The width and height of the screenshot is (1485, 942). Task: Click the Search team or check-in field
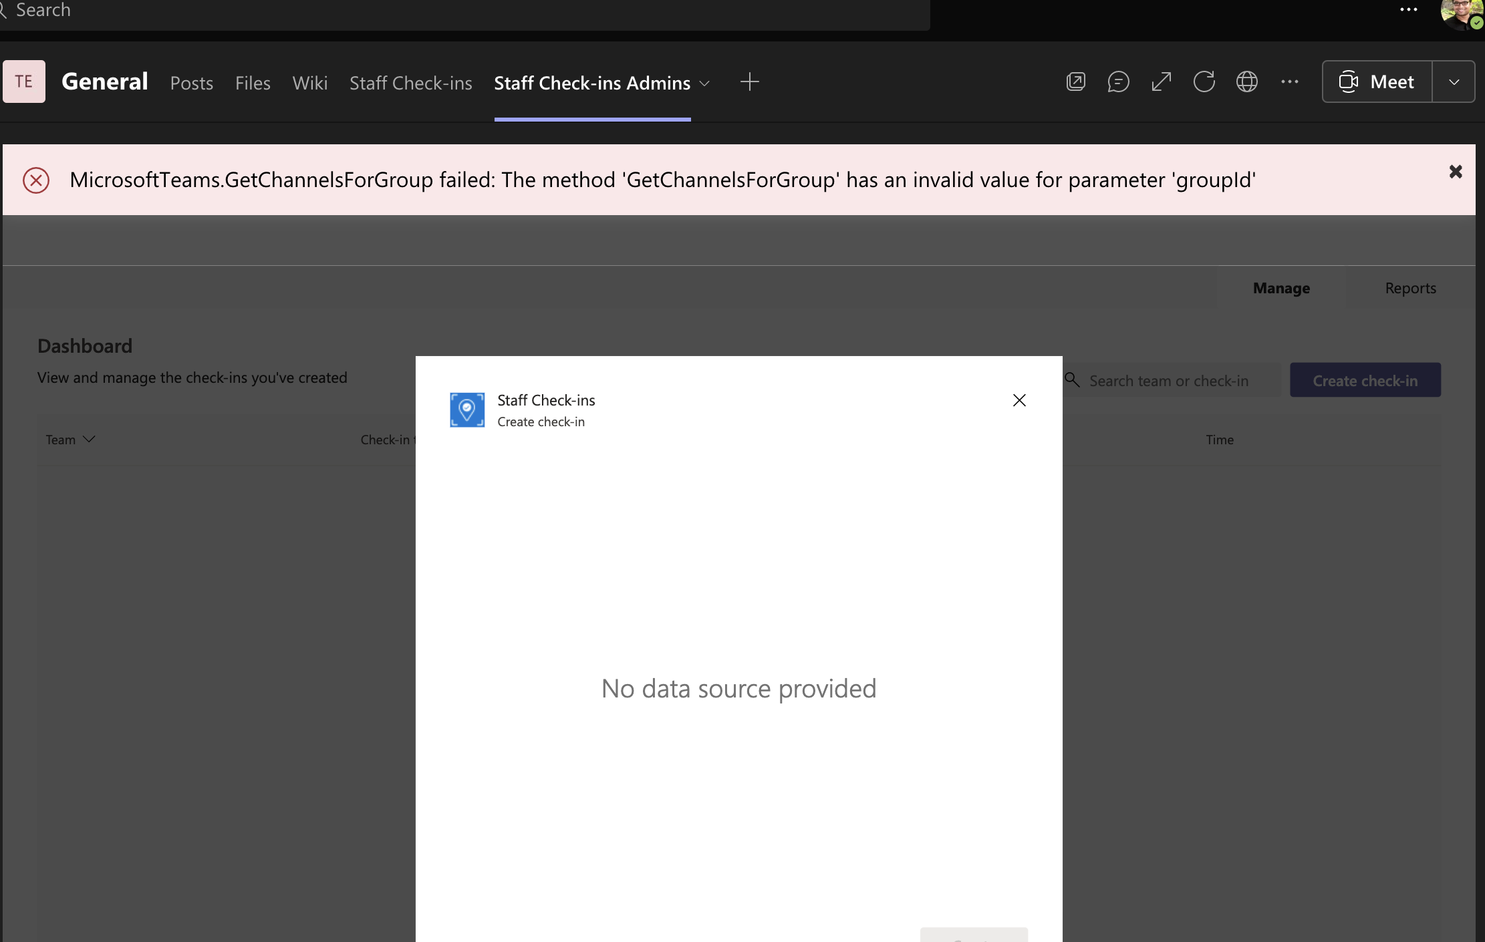pyautogui.click(x=1176, y=379)
